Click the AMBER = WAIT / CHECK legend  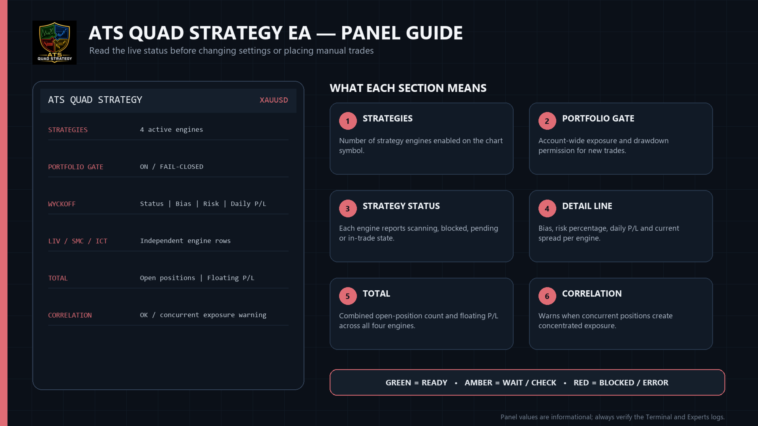pyautogui.click(x=510, y=383)
